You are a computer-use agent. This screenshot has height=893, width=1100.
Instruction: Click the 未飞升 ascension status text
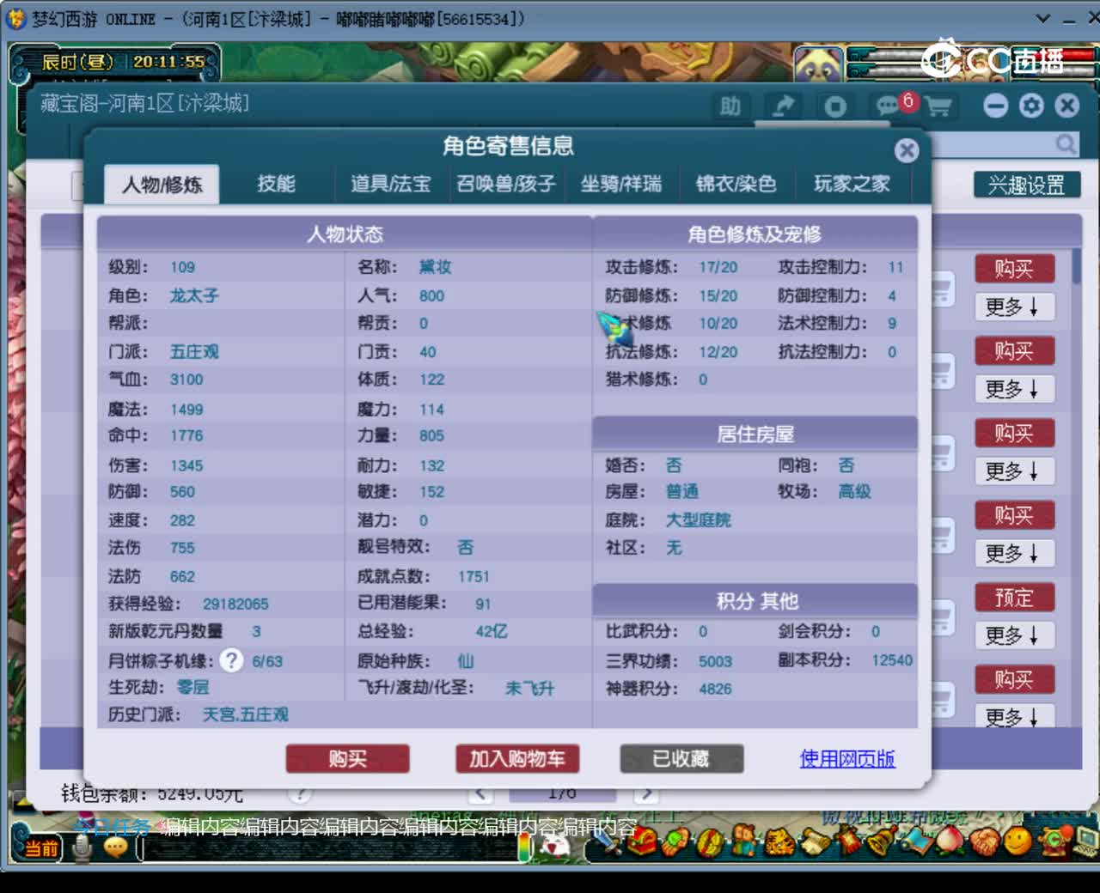click(529, 689)
